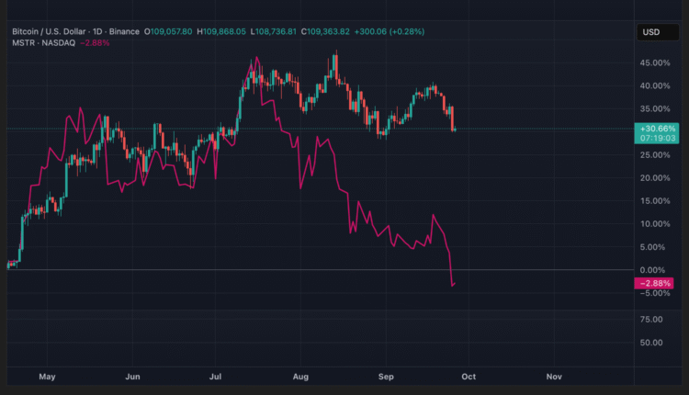
Task: Click the 45.00% level on price scale
Action: [x=653, y=62]
